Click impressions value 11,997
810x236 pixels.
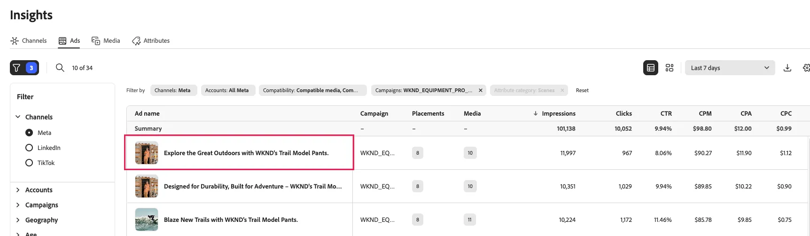pyautogui.click(x=568, y=153)
